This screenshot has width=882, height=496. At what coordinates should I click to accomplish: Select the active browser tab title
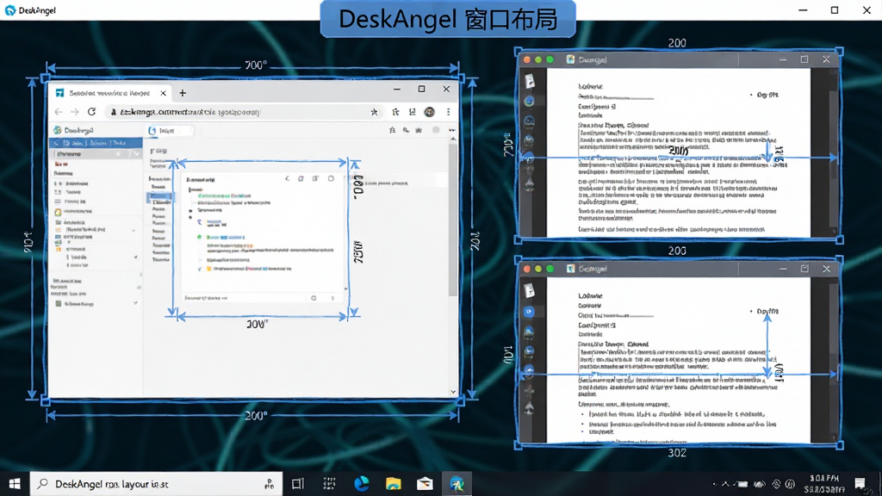(109, 93)
